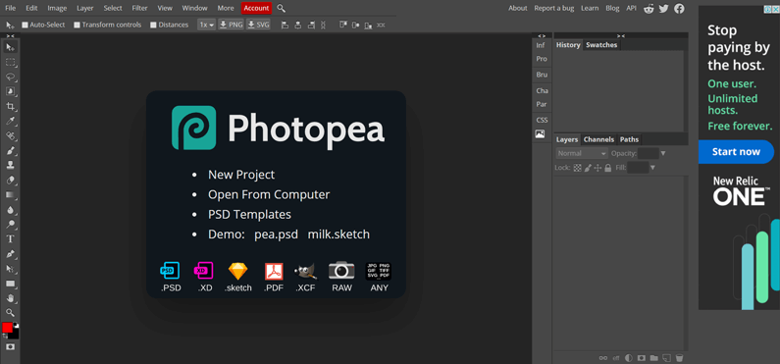
Task: Select the Magic Wand object selection tool
Action: (10, 91)
